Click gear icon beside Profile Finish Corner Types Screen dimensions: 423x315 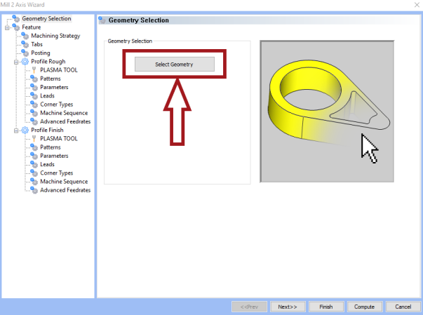pyautogui.click(x=34, y=173)
